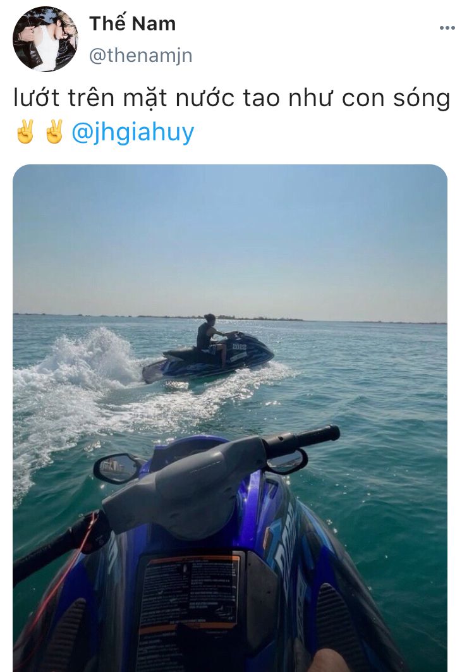This screenshot has width=474, height=672.
Task: Open the attached jet ski photo
Action: [230, 418]
